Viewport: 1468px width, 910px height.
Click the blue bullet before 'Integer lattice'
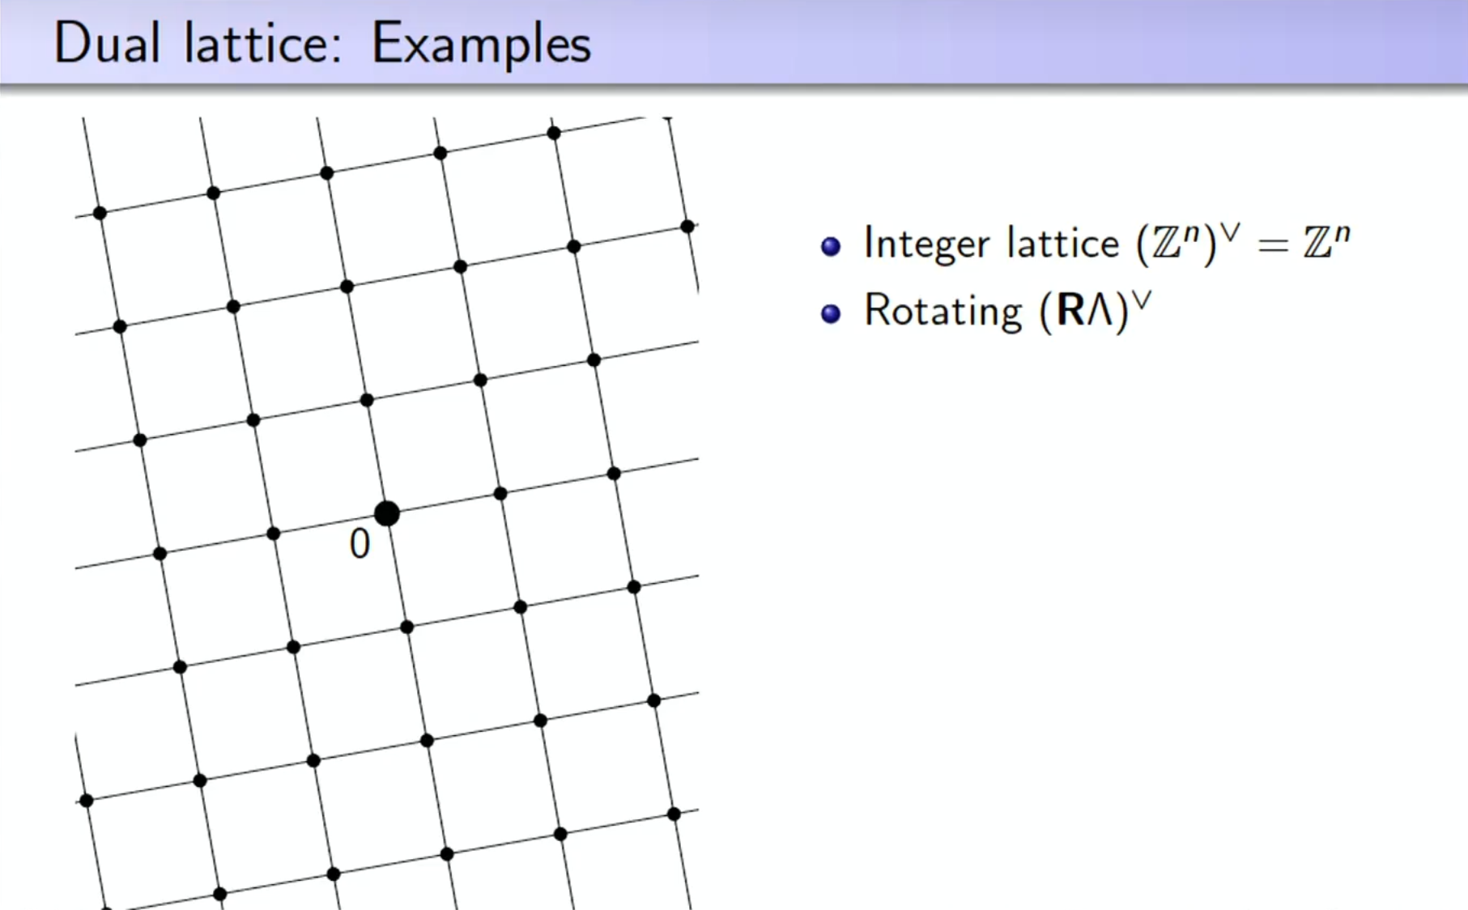830,246
